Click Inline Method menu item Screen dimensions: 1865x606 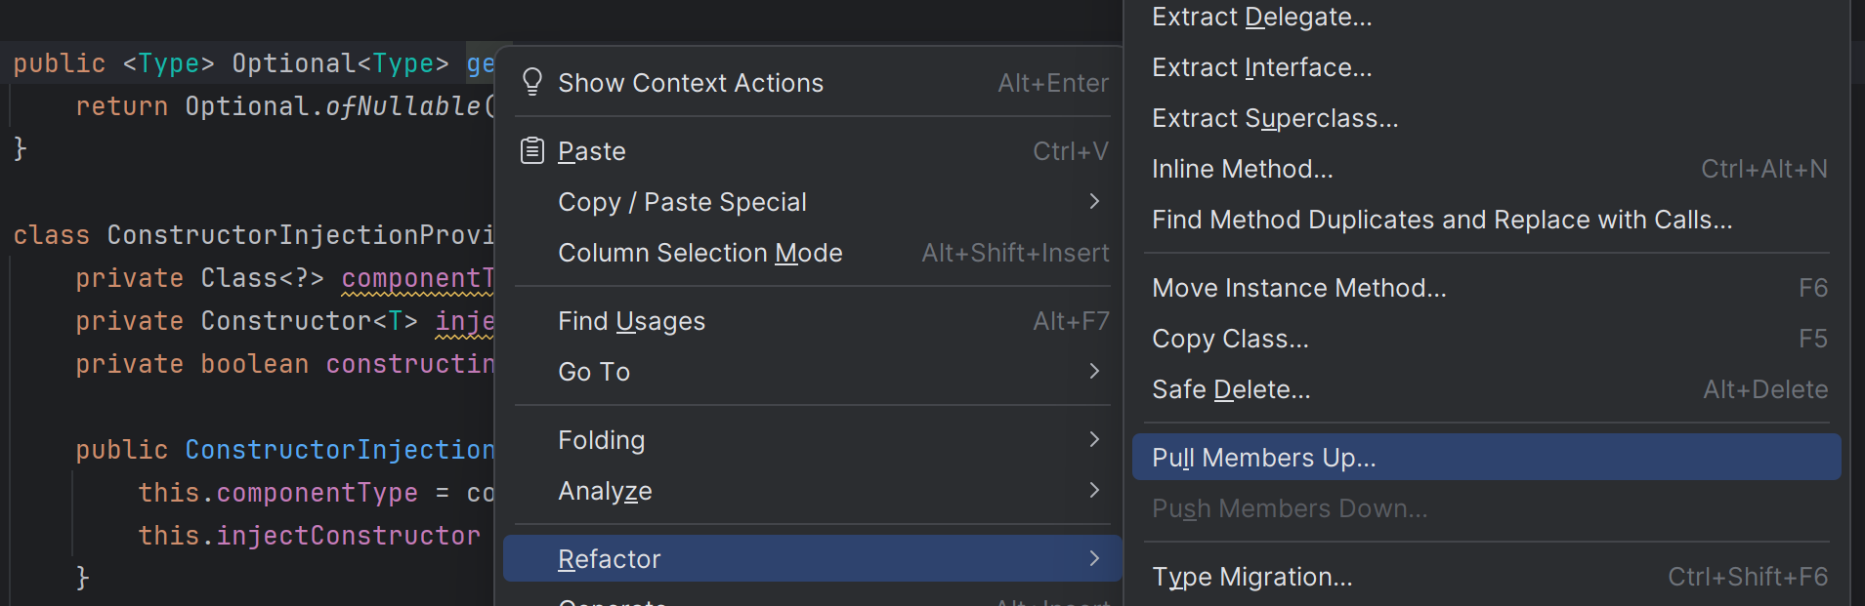1242,169
